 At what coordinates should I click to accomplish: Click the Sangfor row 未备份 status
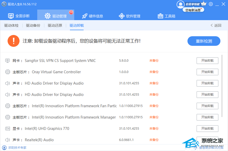tap(154, 61)
